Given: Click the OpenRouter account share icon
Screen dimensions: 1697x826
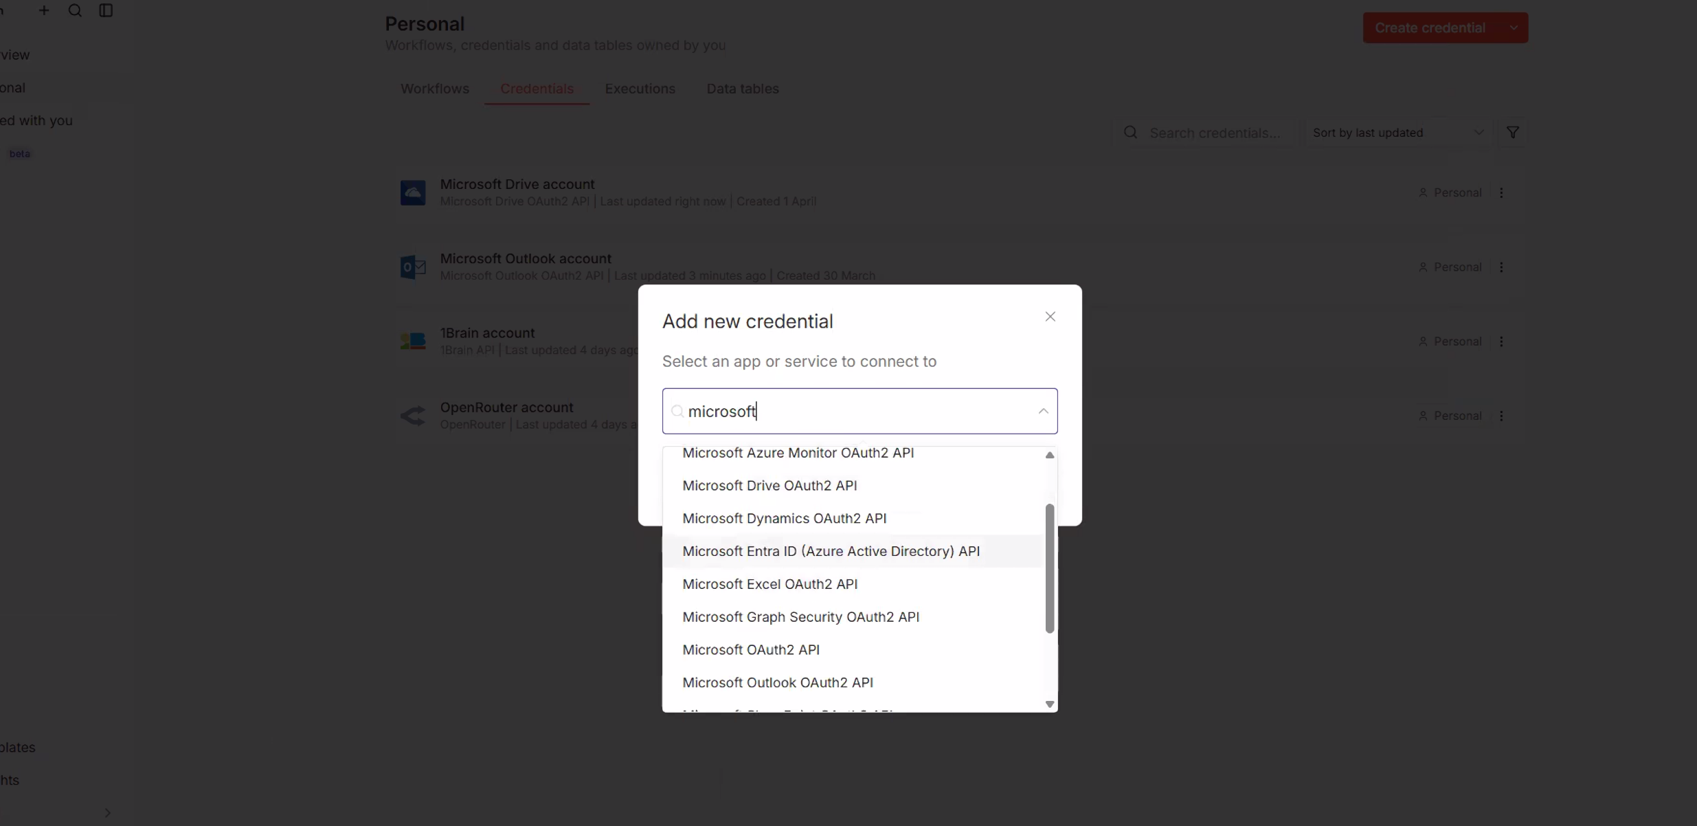Looking at the screenshot, I should click(412, 415).
